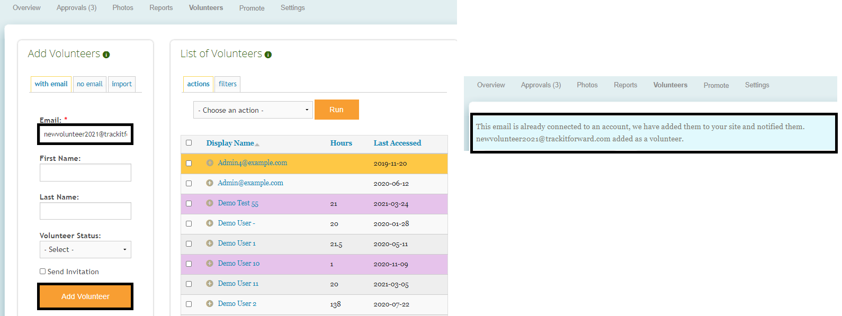The image size is (842, 316).
Task: Enable the Send Invitation checkbox
Action: [43, 272]
